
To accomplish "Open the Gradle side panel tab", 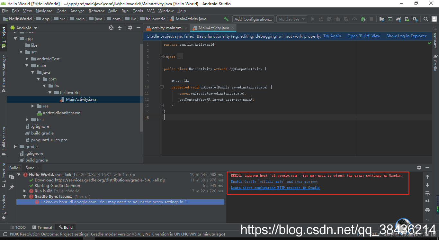I will pyautogui.click(x=435, y=63).
